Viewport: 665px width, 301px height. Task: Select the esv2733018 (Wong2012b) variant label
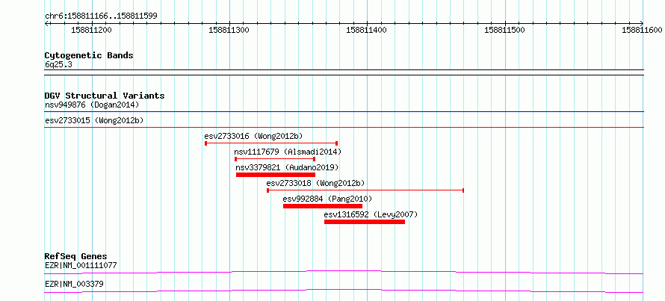[315, 183]
